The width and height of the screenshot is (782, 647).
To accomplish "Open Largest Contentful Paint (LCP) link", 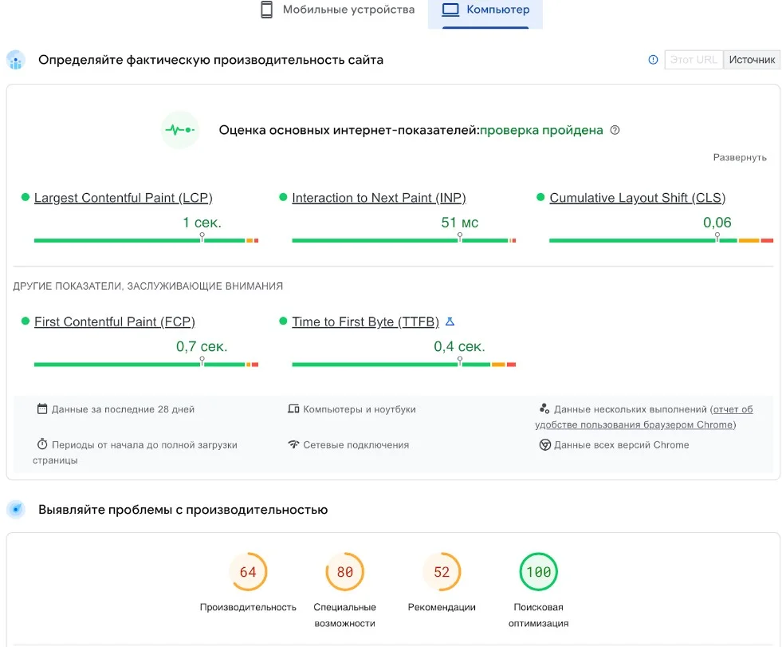I will (124, 198).
